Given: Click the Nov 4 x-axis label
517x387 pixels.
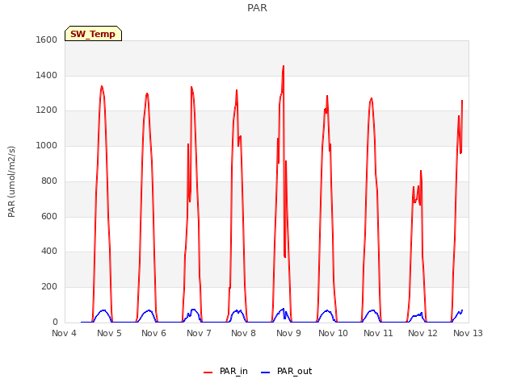Looking at the screenshot, I should click(x=65, y=333).
